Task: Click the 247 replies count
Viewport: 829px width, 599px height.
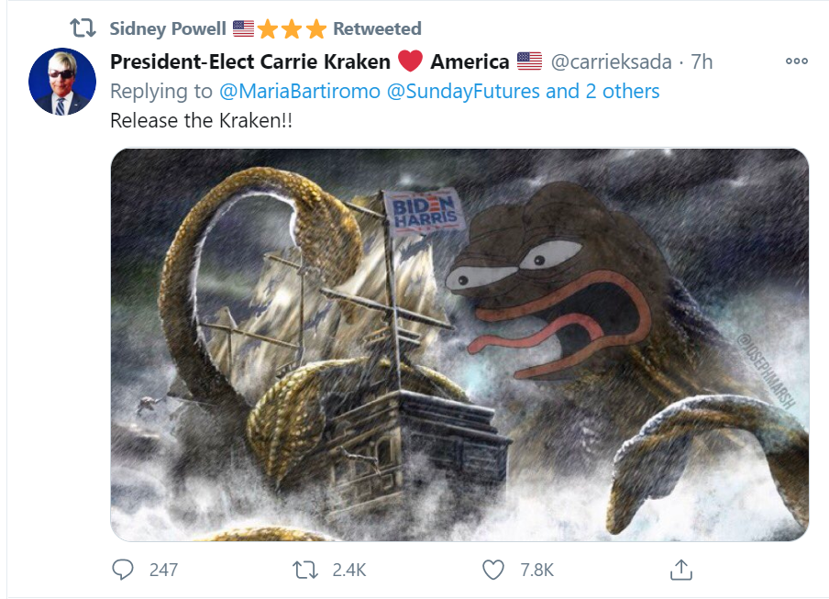Action: pos(163,570)
